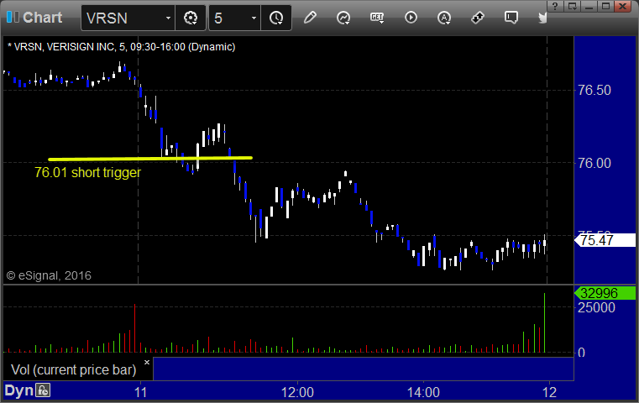
Task: Open the symbol settings gear menu
Action: pyautogui.click(x=191, y=18)
